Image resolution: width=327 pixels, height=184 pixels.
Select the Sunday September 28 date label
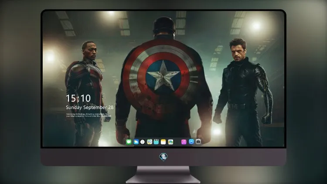(x=90, y=107)
